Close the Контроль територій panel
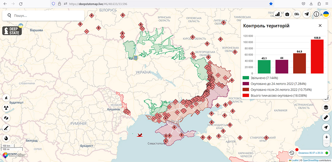Screen dimensions: 332x162 coord(320,26)
